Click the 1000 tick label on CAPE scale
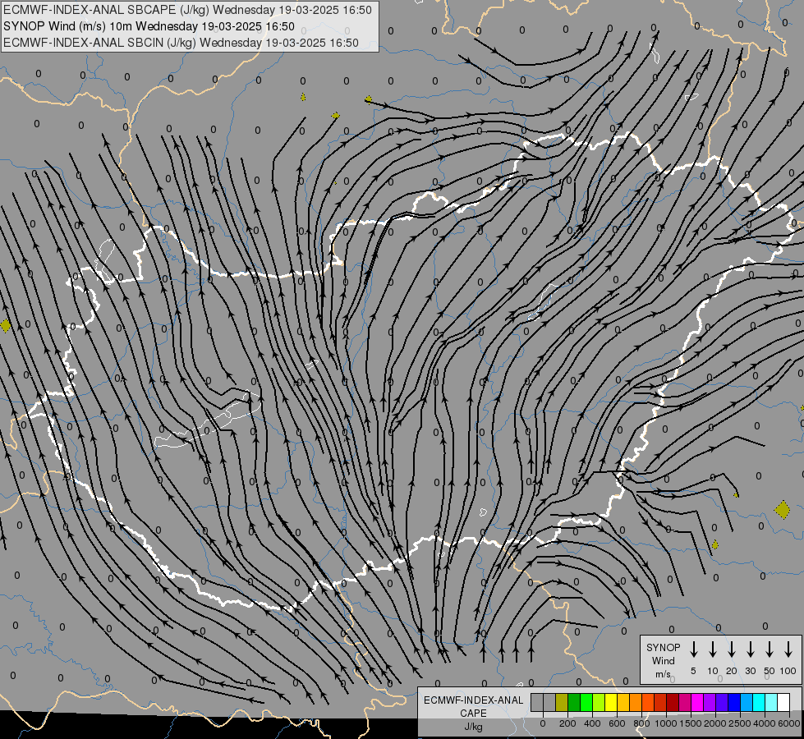The height and width of the screenshot is (739, 804). [665, 723]
